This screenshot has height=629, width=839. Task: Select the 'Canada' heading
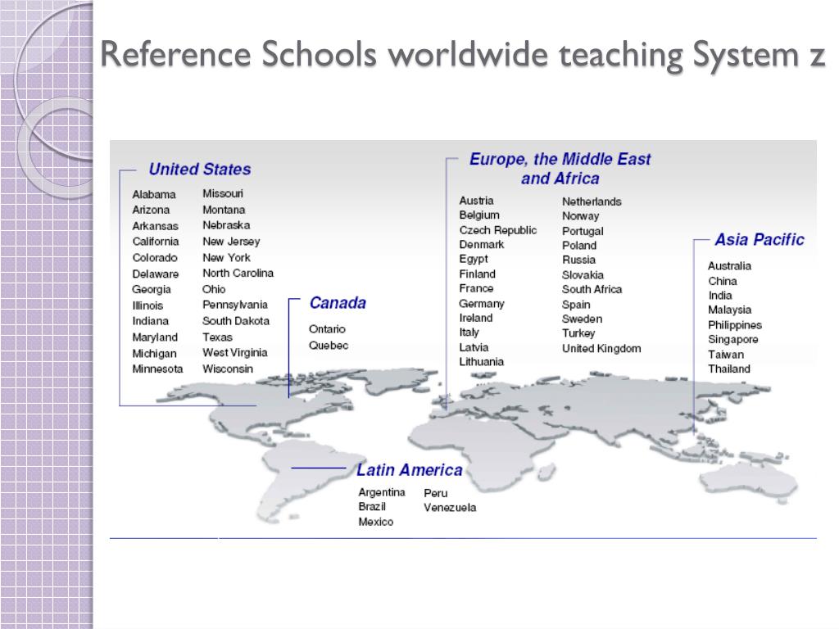(x=338, y=303)
